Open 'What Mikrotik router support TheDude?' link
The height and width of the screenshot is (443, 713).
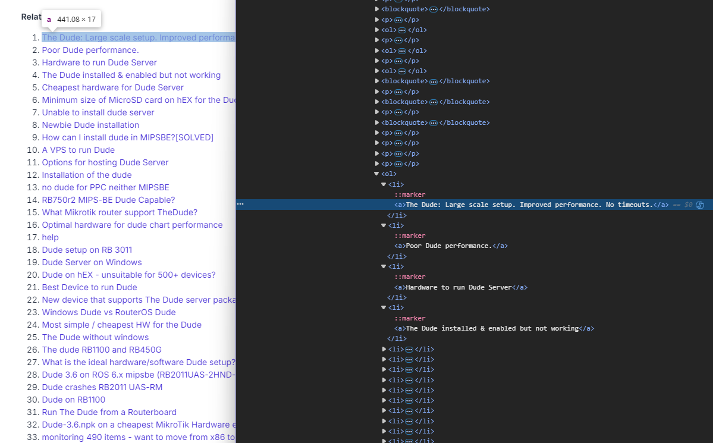120,212
